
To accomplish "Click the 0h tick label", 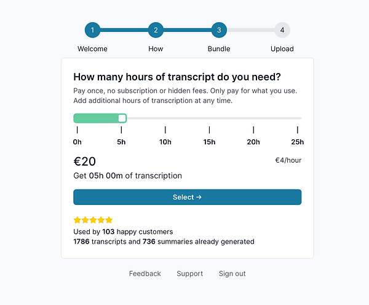I will point(77,142).
